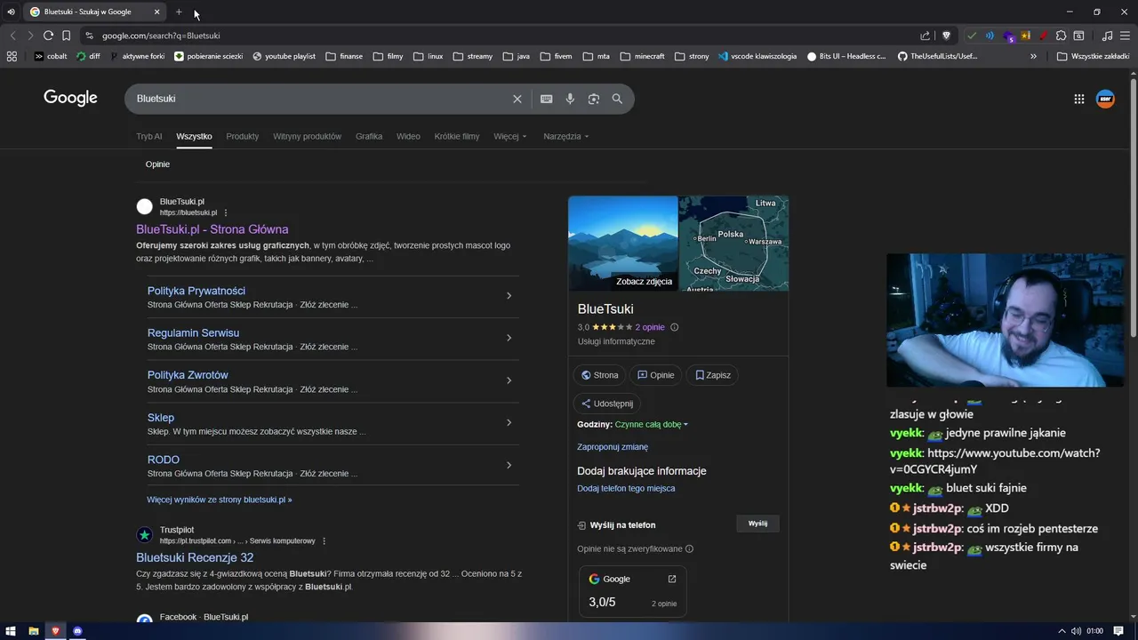
Task: Switch to Grafika tab
Action: (369, 136)
